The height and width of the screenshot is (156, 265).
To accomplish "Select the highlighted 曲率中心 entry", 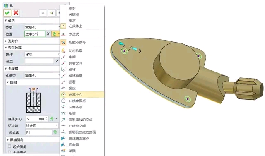I will [82, 94].
